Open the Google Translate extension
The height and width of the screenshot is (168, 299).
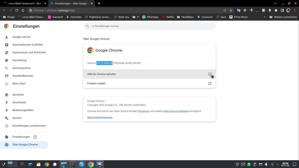(x=239, y=10)
